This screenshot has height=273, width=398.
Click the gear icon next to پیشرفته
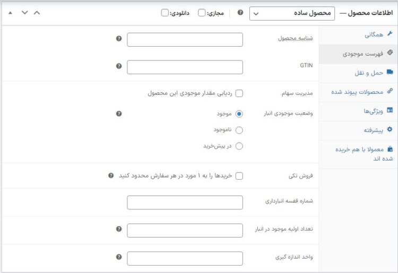point(390,129)
